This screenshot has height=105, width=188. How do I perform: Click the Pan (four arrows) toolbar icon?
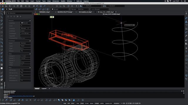pos(57,6)
